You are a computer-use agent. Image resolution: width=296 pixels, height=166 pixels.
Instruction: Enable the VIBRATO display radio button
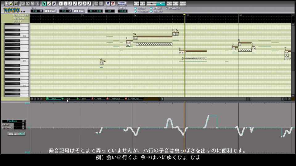151,11
